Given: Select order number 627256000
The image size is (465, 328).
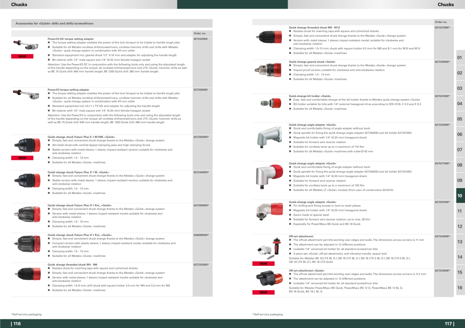Looking at the screenshot, I should pos(201,89).
